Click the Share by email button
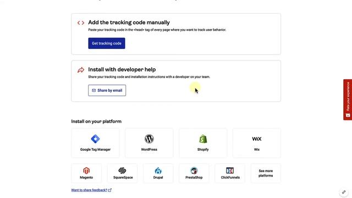Screen dimensions: 352x198 pos(107,90)
